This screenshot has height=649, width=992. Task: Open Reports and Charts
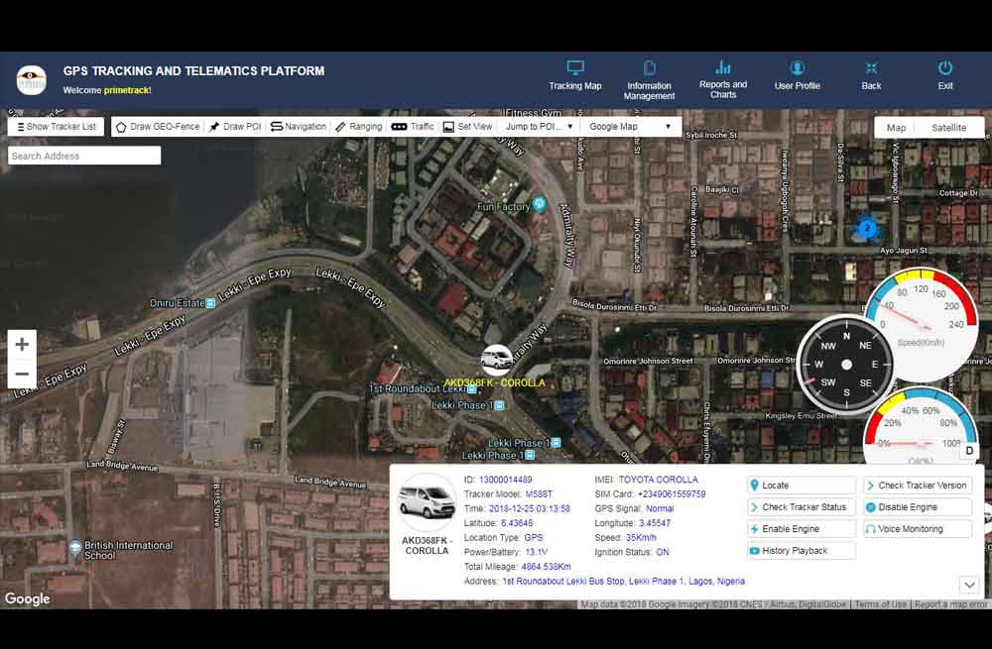point(723,79)
